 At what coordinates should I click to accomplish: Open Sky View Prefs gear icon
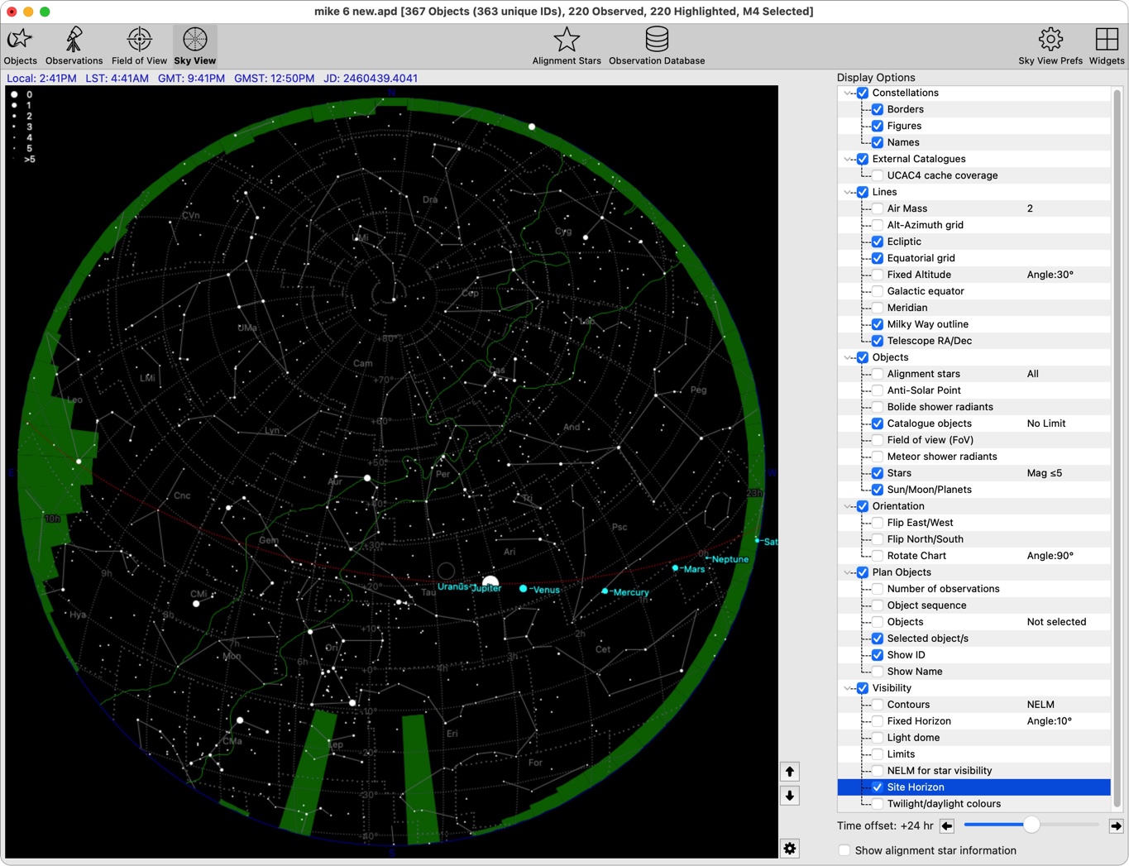[1050, 46]
